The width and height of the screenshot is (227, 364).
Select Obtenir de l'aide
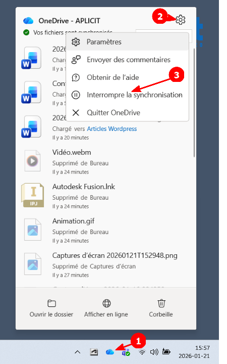[127, 77]
